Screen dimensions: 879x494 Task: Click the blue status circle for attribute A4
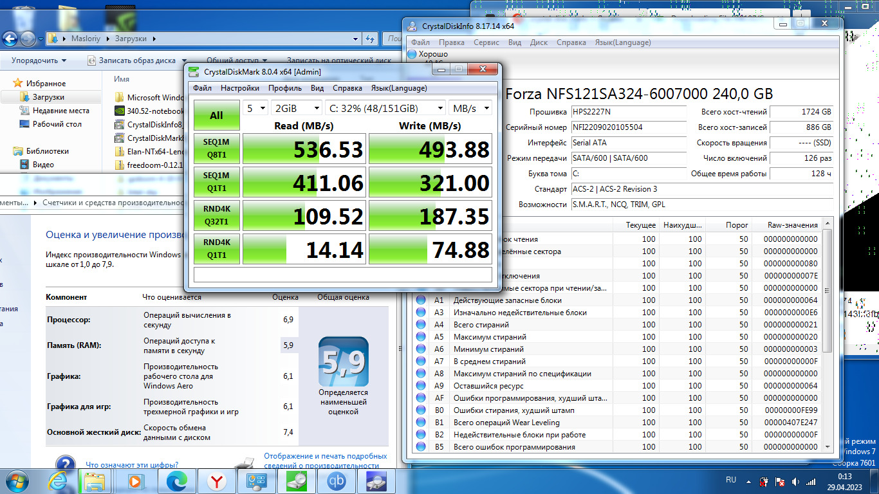click(421, 325)
